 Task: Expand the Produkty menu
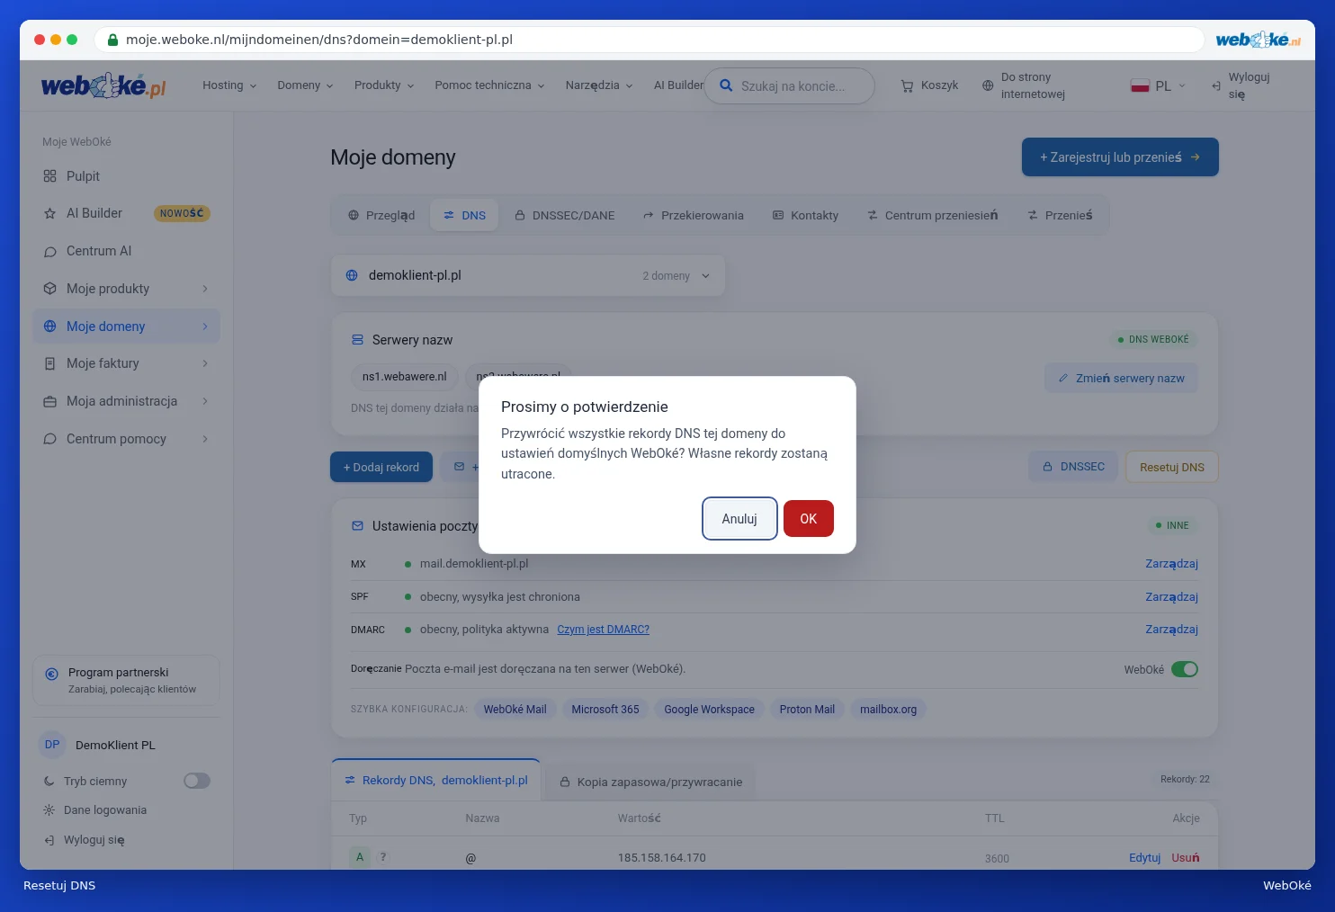pyautogui.click(x=384, y=85)
